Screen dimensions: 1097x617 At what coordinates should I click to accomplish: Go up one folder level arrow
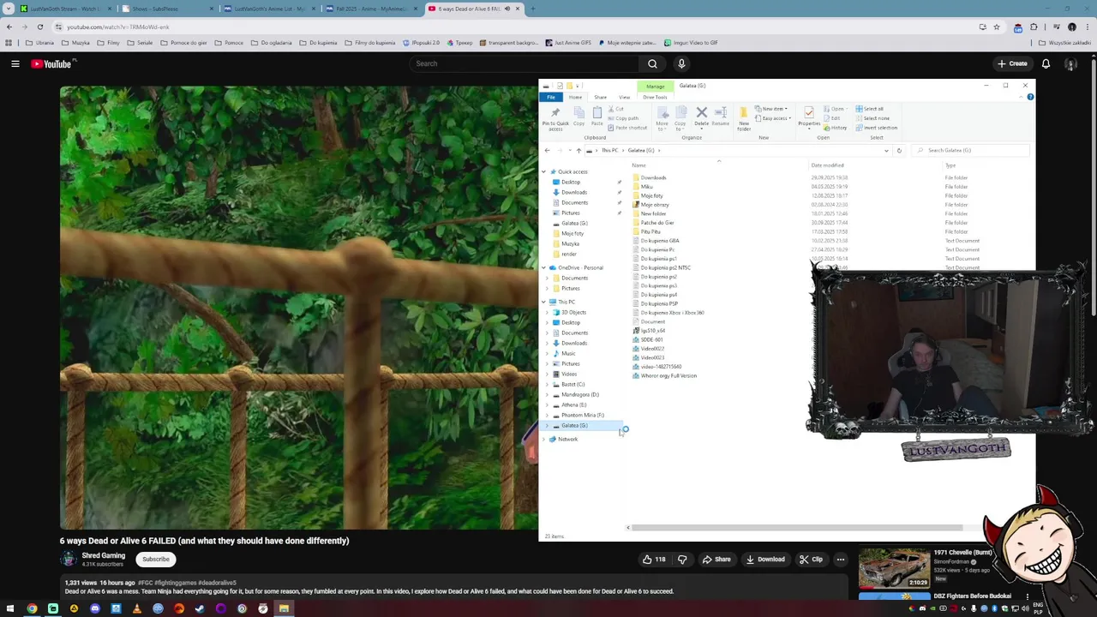578,150
